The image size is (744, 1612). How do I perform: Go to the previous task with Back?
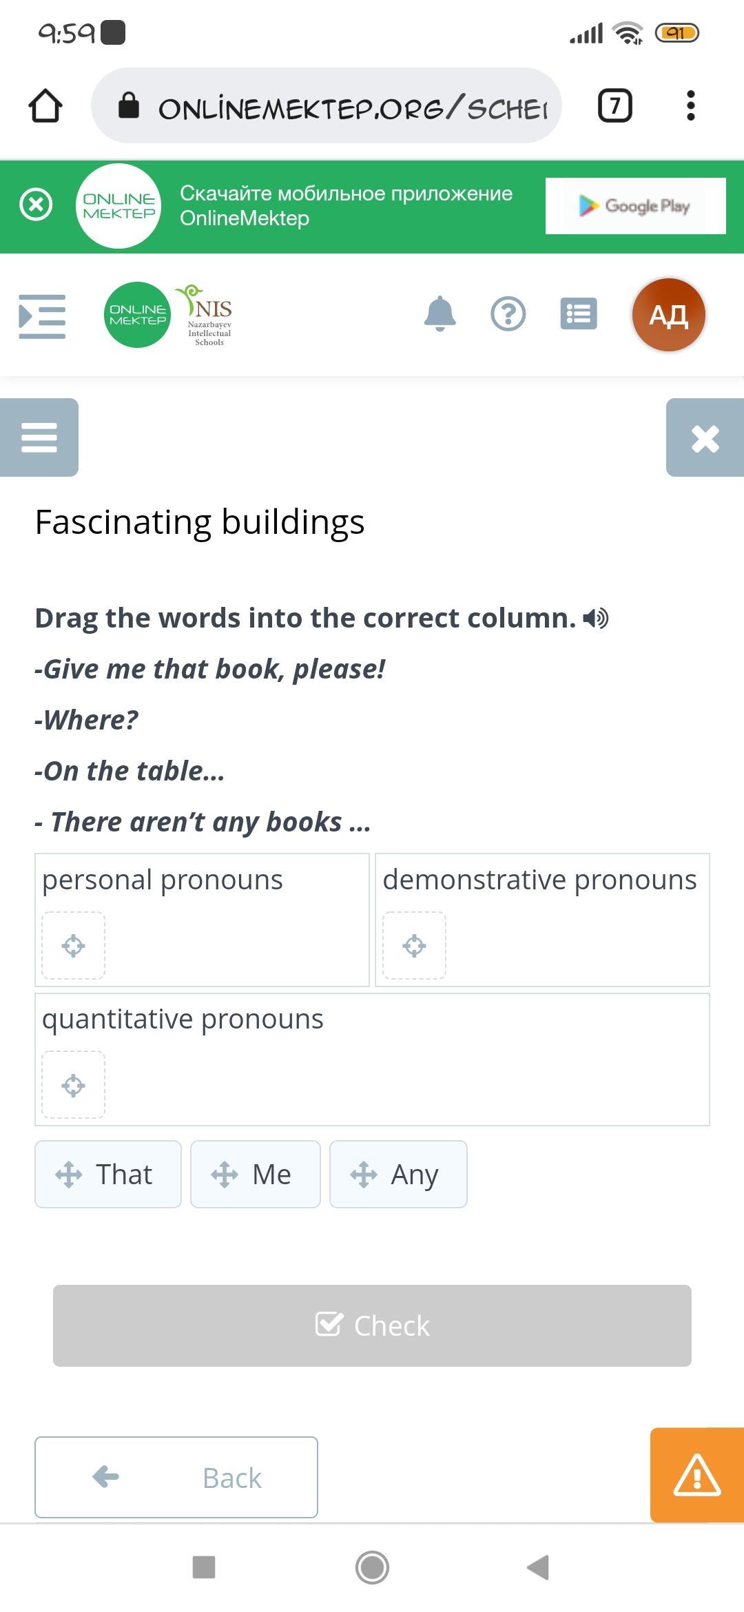tap(176, 1478)
